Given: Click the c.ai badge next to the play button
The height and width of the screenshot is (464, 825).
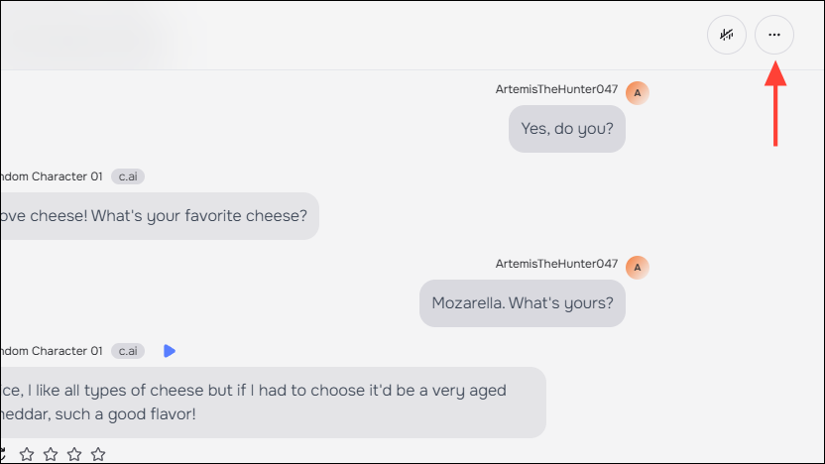Looking at the screenshot, I should coord(128,351).
